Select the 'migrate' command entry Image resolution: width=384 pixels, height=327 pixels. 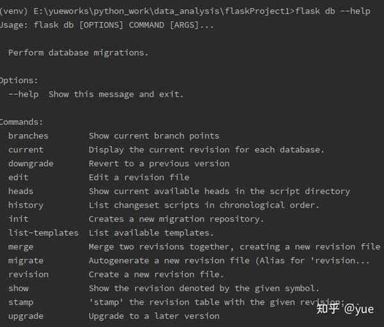pos(26,260)
